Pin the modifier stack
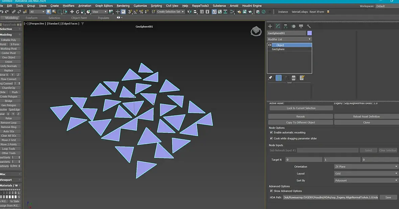Viewport: 399px width, 209px height. pyautogui.click(x=270, y=78)
